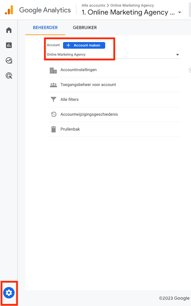Click the Admin gear icon
Screen dimensions: 191x306
pos(9,293)
